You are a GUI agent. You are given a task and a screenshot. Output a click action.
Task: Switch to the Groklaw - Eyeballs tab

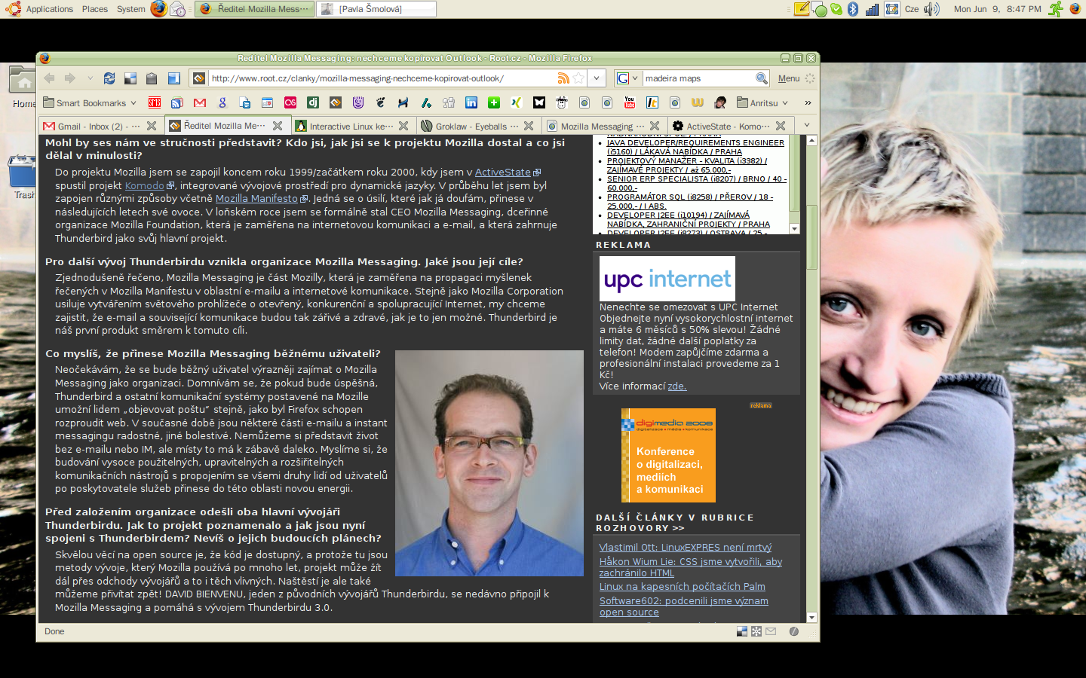pos(477,126)
